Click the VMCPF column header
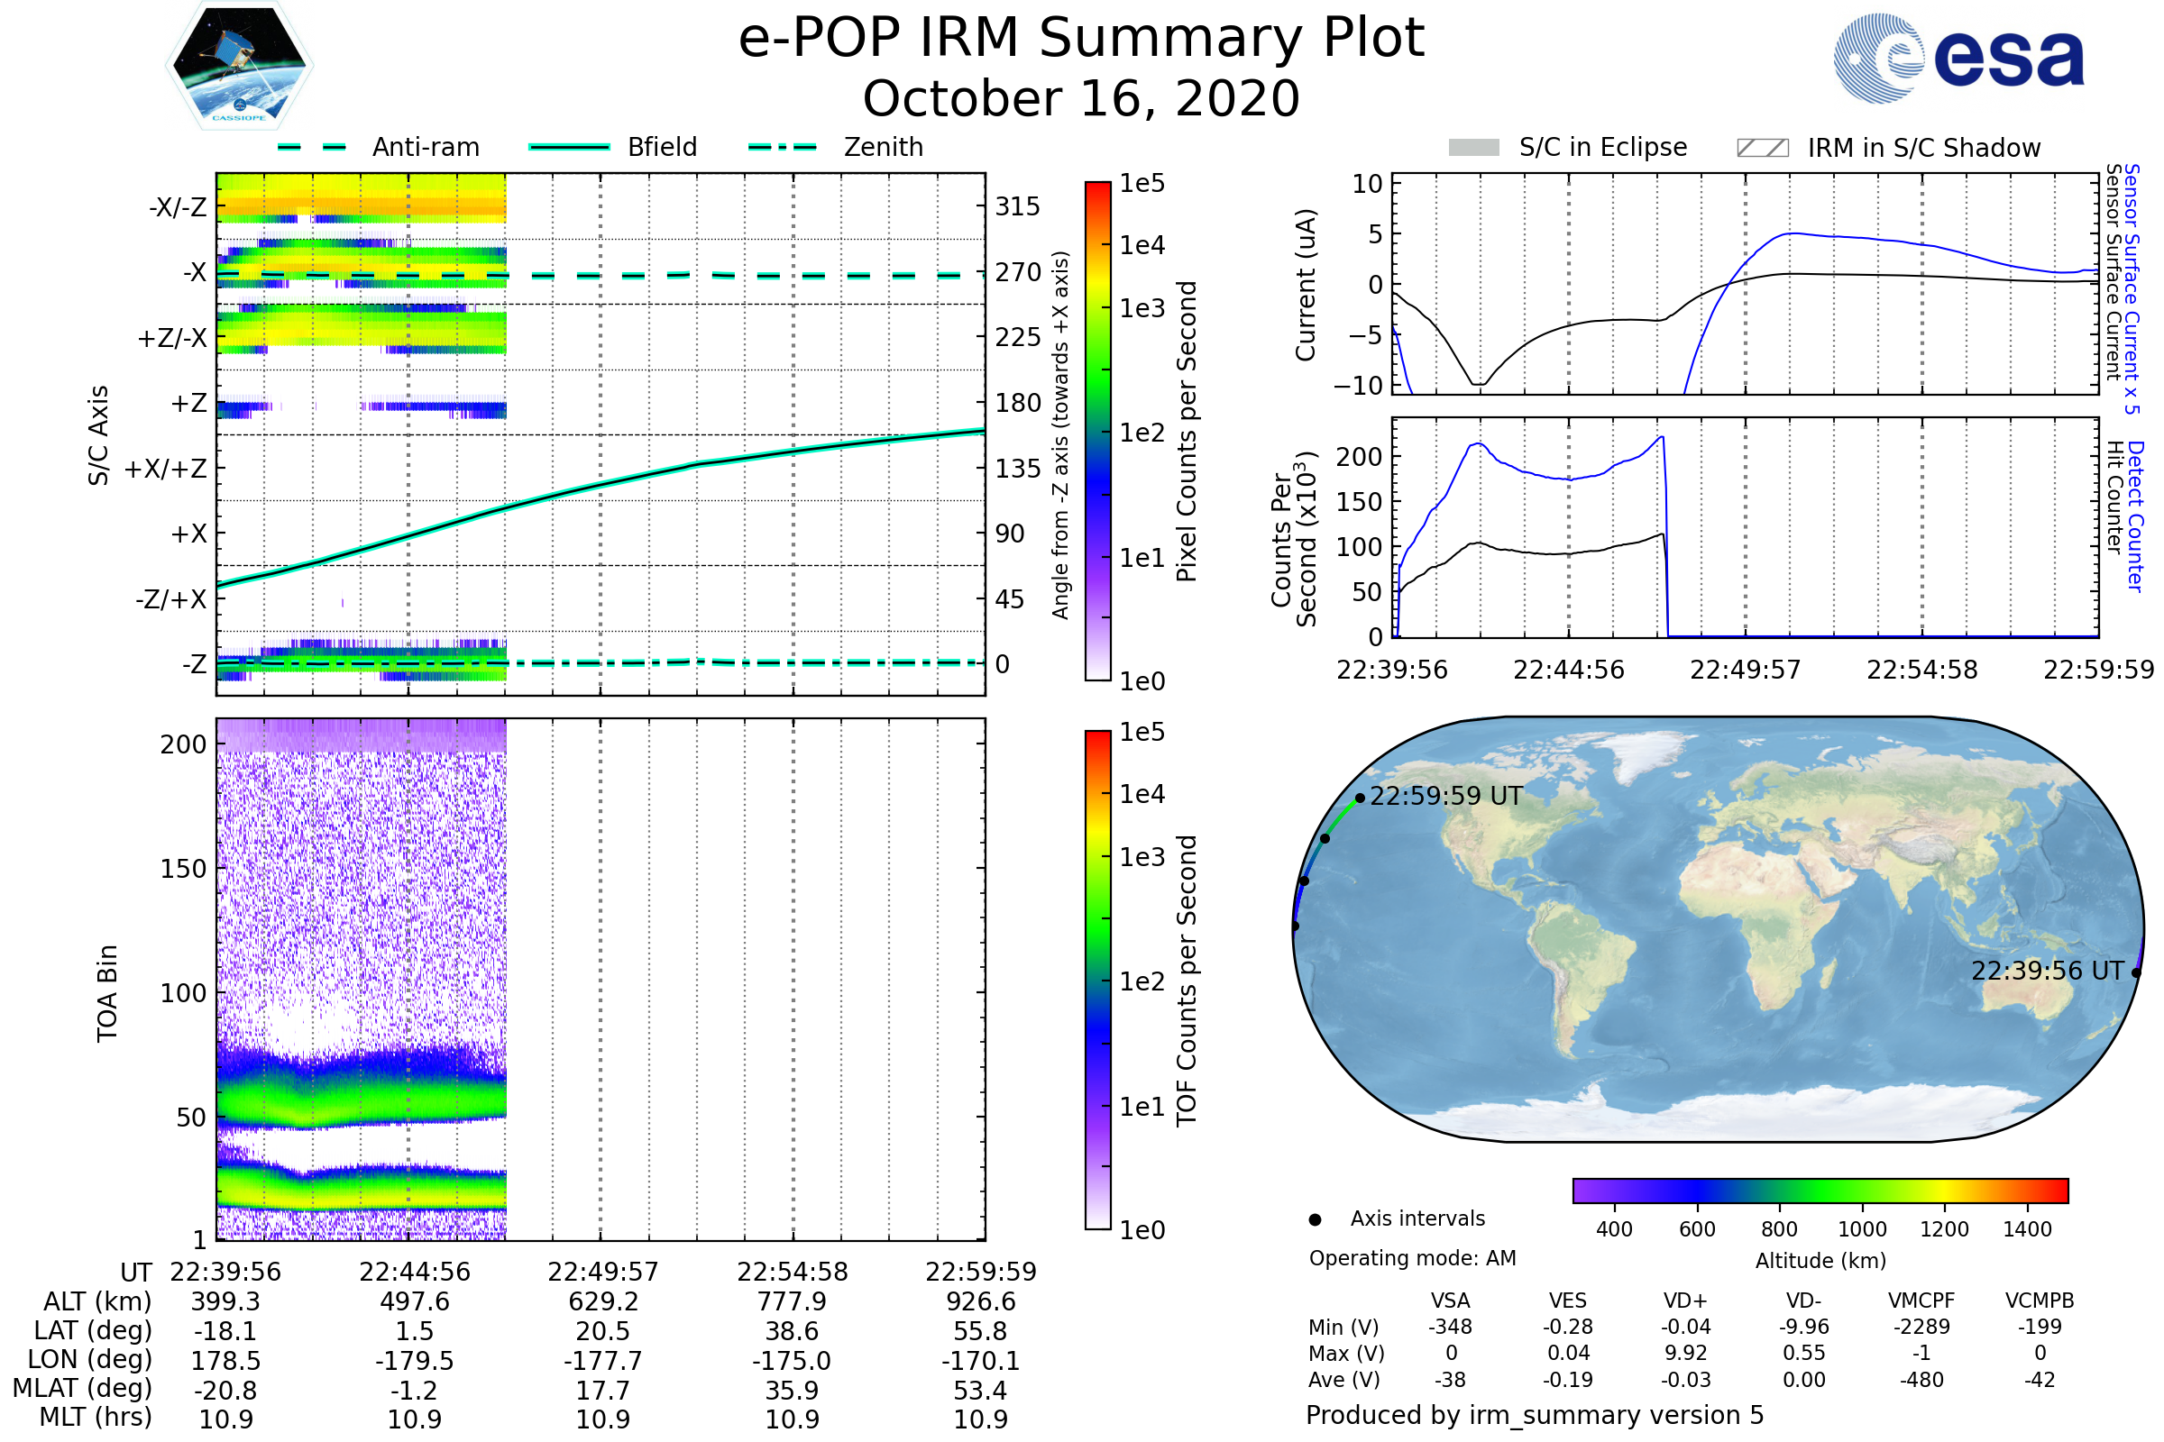Image resolution: width=2164 pixels, height=1442 pixels. pyautogui.click(x=1921, y=1301)
